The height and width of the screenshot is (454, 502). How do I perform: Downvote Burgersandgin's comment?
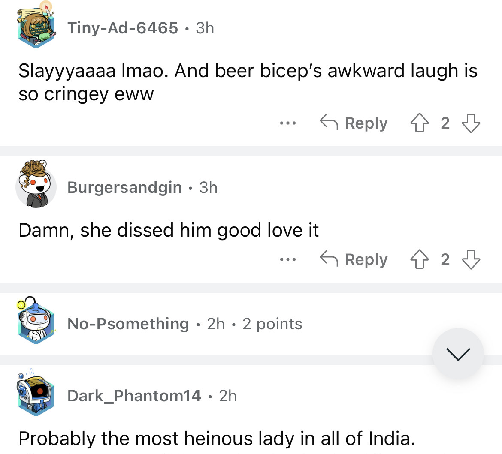pos(471,260)
